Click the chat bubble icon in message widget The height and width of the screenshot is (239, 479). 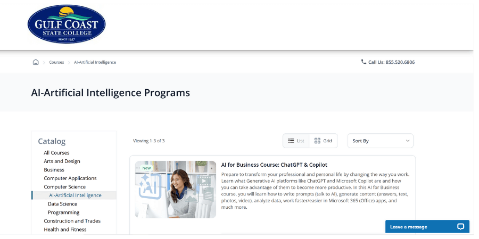pyautogui.click(x=460, y=227)
